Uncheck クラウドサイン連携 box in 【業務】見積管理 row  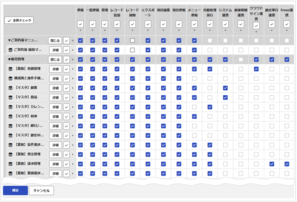pos(256,69)
